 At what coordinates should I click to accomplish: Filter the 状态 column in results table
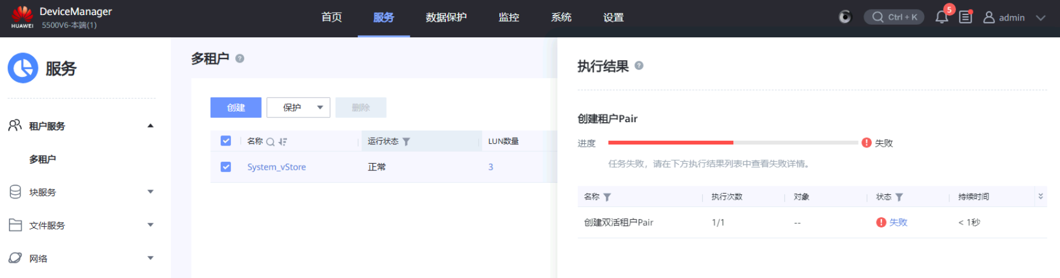(899, 197)
